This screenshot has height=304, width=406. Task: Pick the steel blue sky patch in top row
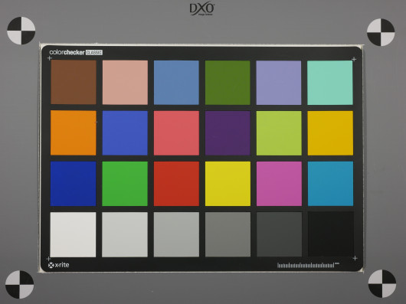[x=176, y=82]
